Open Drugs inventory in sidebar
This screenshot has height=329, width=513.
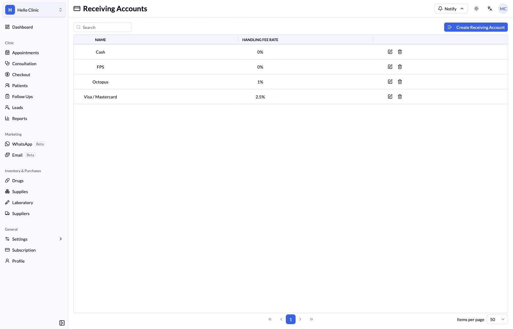point(34,180)
